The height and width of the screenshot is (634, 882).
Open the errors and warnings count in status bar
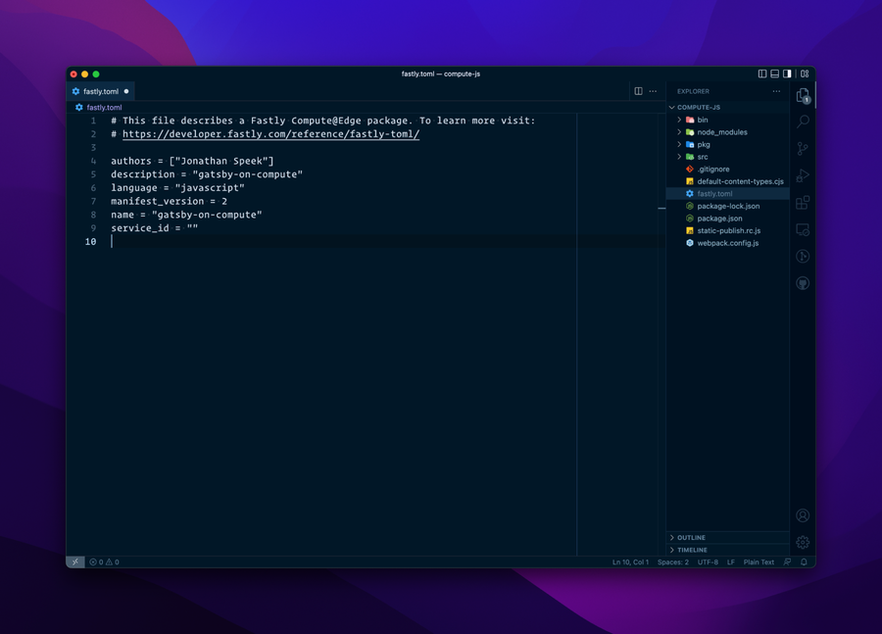[104, 562]
